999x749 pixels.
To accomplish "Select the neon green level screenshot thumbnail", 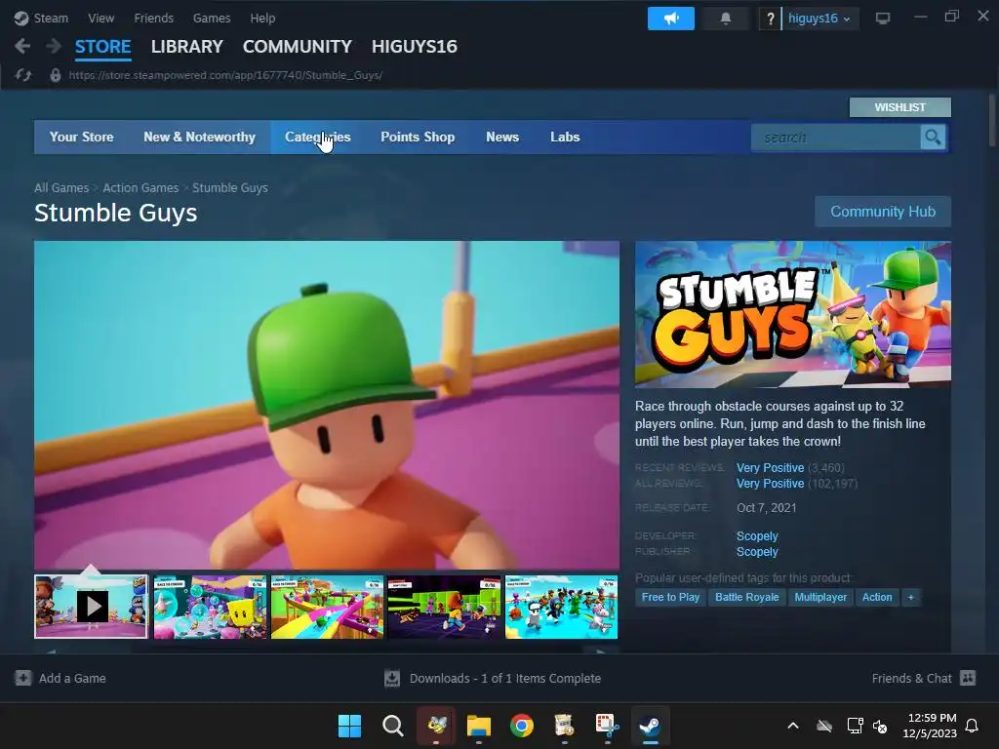I will (x=445, y=607).
